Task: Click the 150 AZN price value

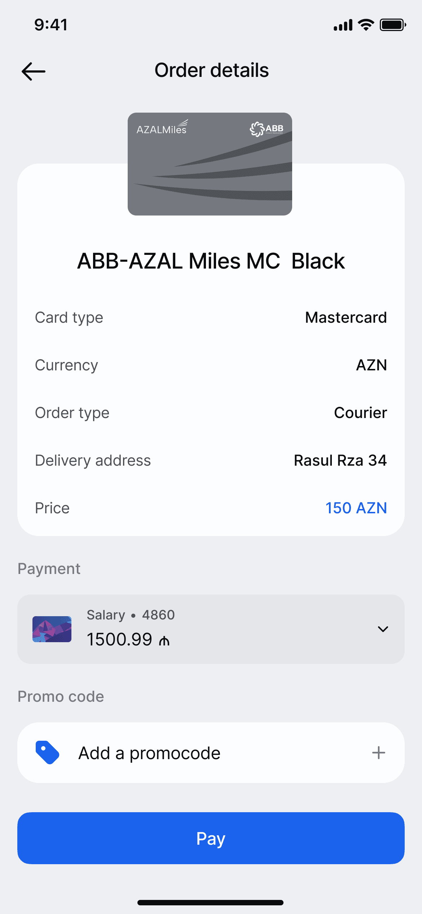Action: 356,508
